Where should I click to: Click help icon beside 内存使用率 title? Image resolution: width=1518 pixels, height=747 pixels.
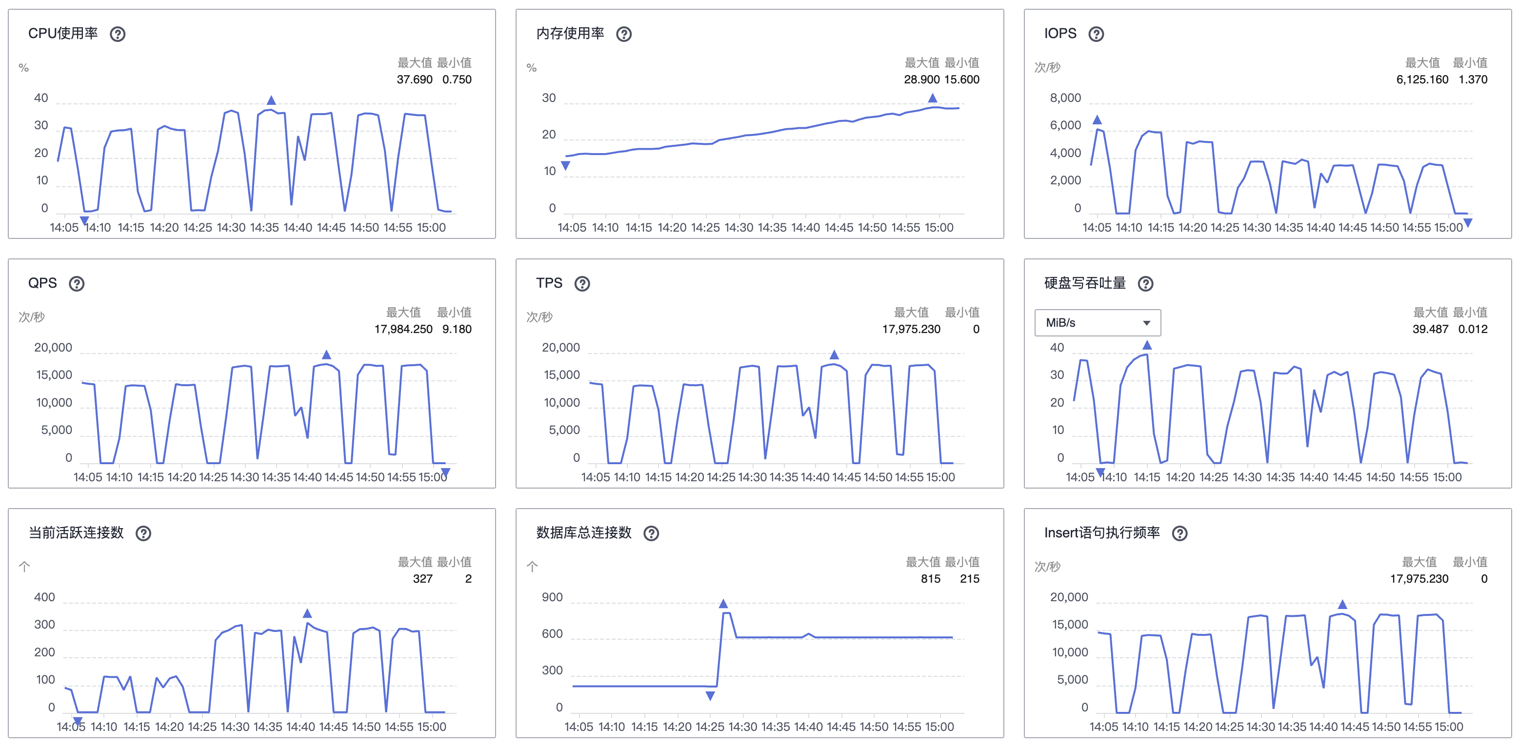pos(623,34)
